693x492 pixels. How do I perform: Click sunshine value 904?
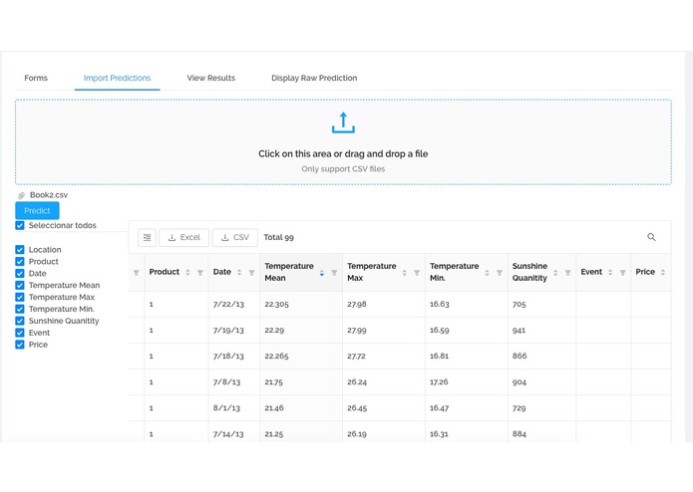pos(520,382)
